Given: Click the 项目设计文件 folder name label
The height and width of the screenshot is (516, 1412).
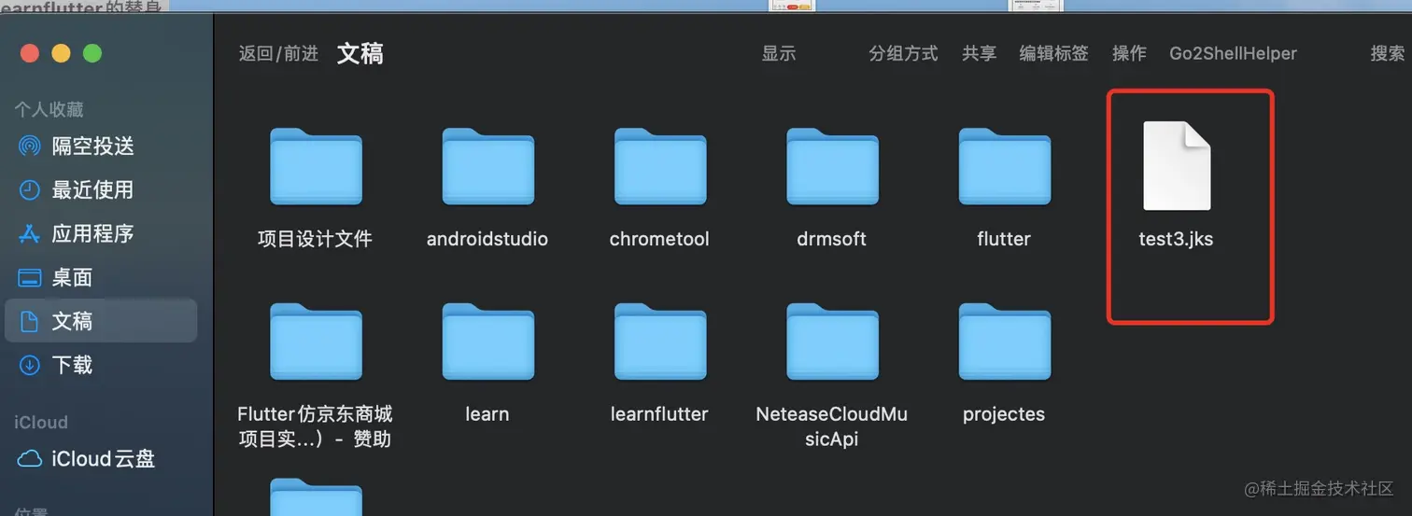Looking at the screenshot, I should [315, 240].
